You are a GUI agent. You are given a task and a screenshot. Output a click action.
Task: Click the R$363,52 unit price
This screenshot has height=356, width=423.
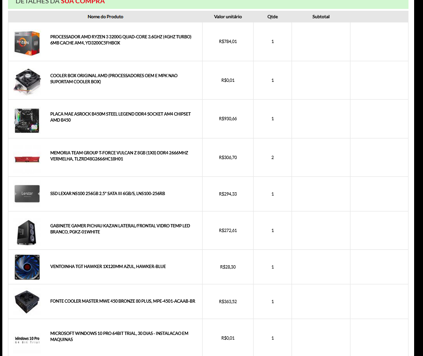pos(228,302)
